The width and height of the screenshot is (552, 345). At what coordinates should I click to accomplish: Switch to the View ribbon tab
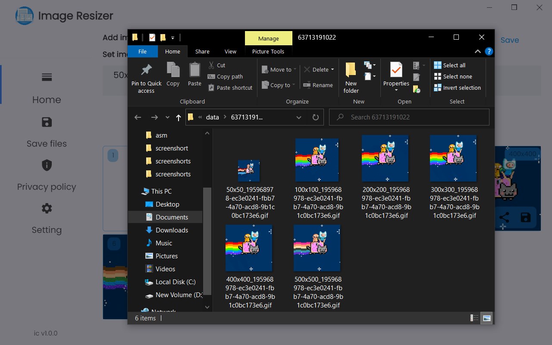pyautogui.click(x=231, y=51)
